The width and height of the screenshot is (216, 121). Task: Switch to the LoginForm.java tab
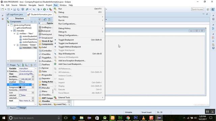pyautogui.click(x=15, y=14)
